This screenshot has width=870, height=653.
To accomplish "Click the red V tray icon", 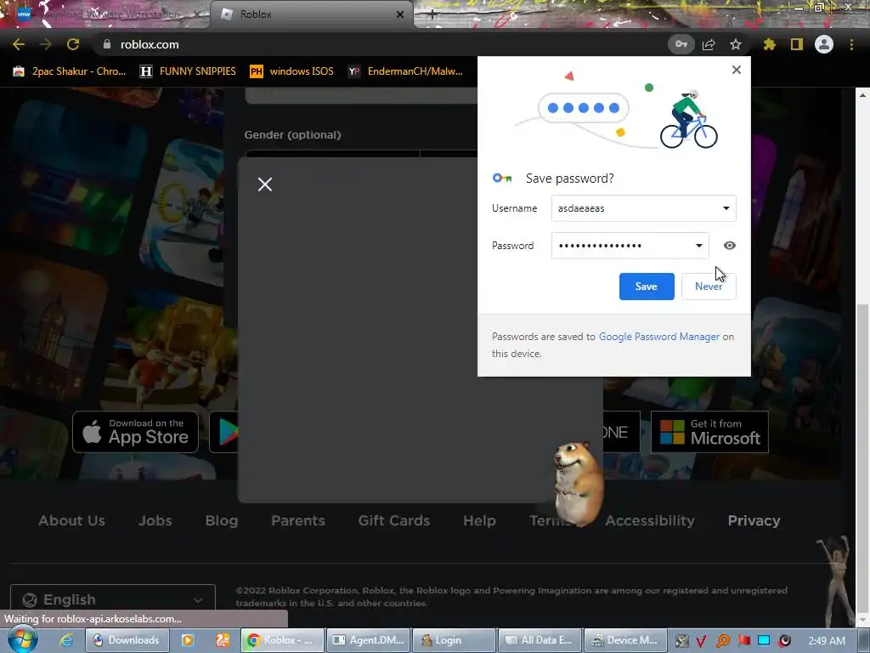I will [x=701, y=641].
